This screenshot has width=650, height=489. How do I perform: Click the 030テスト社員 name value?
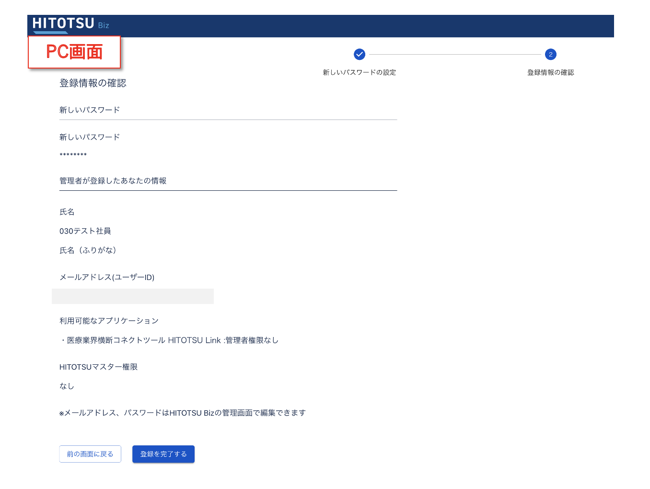85,231
